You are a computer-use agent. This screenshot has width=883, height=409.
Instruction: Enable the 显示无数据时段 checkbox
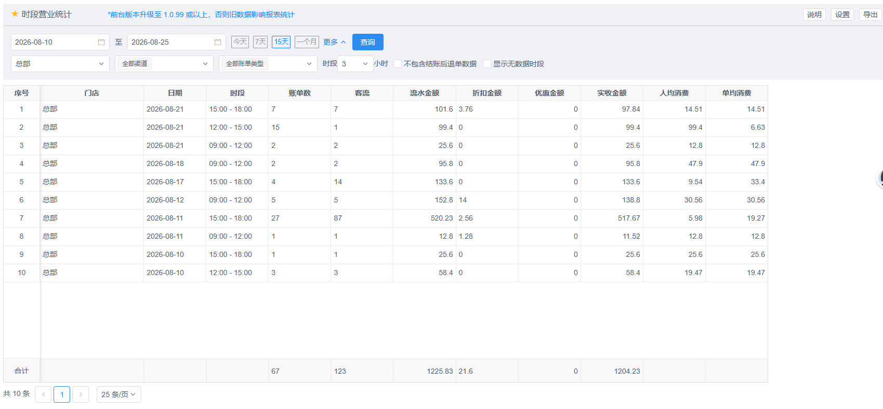tap(487, 64)
